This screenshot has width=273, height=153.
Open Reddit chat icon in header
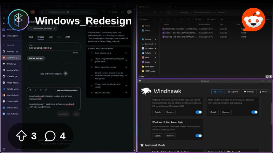pos(103,12)
